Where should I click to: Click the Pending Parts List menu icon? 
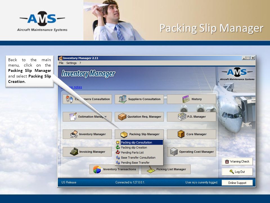click(118, 153)
